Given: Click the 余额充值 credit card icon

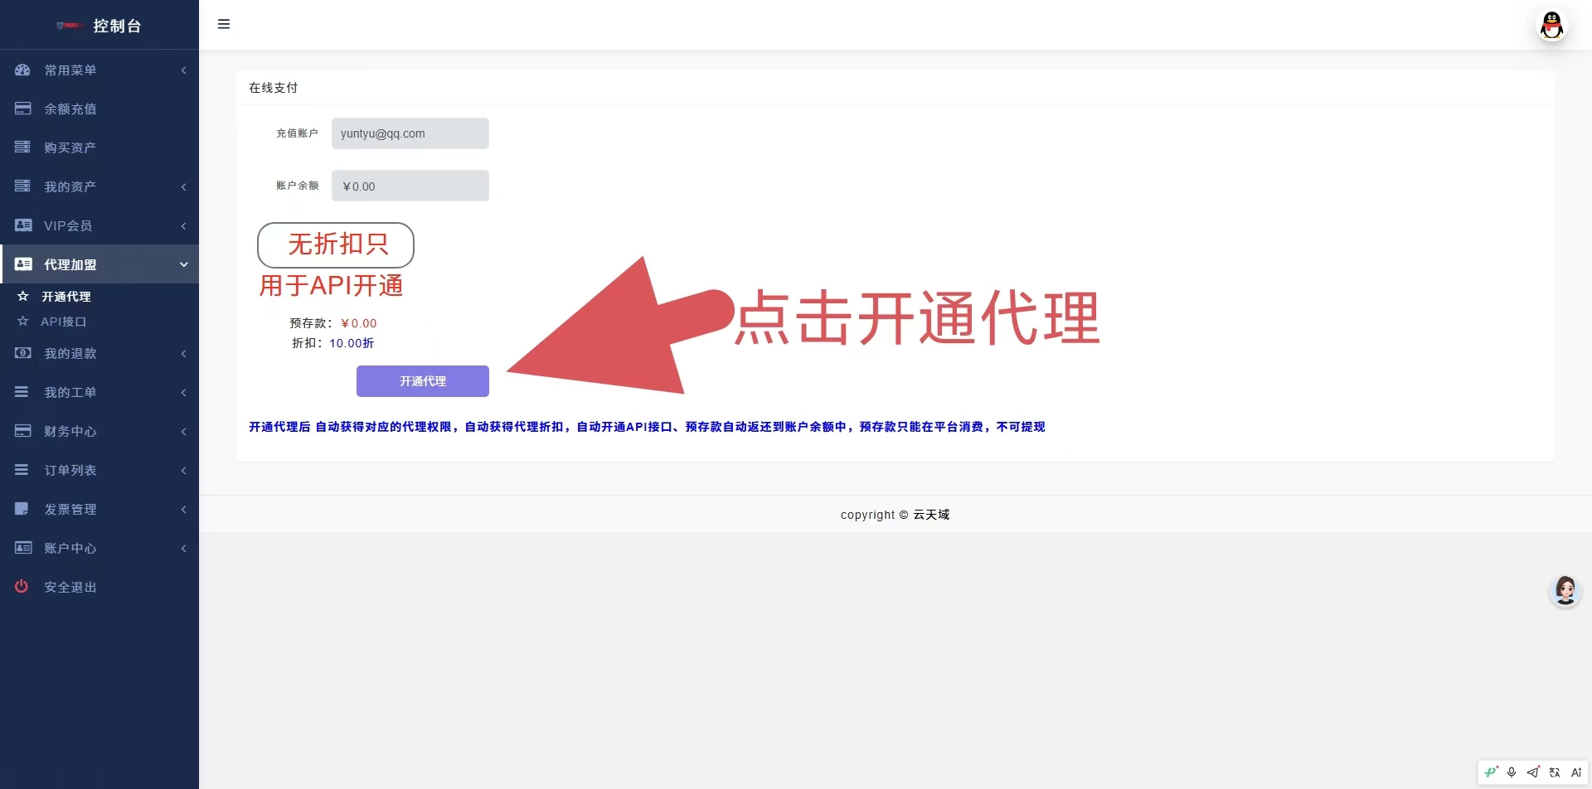Looking at the screenshot, I should click(22, 109).
